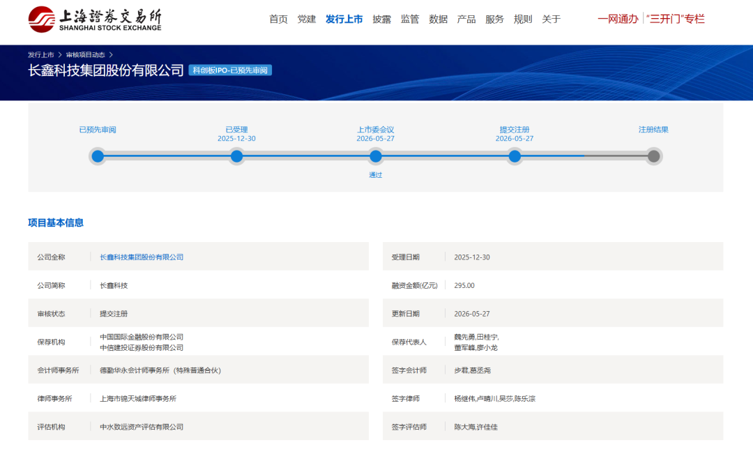This screenshot has width=753, height=454.
Task: Click the signing accountants 步君,葛丞尧
Action: point(473,370)
